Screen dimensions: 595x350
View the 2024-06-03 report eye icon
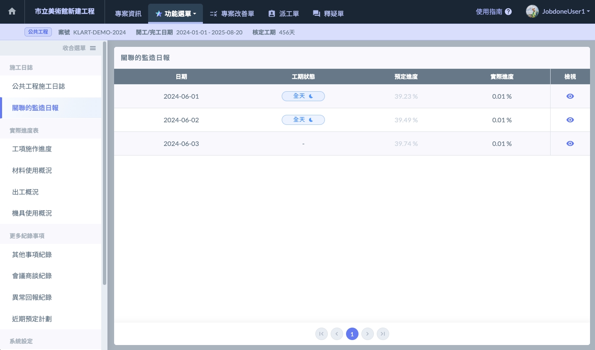[570, 143]
